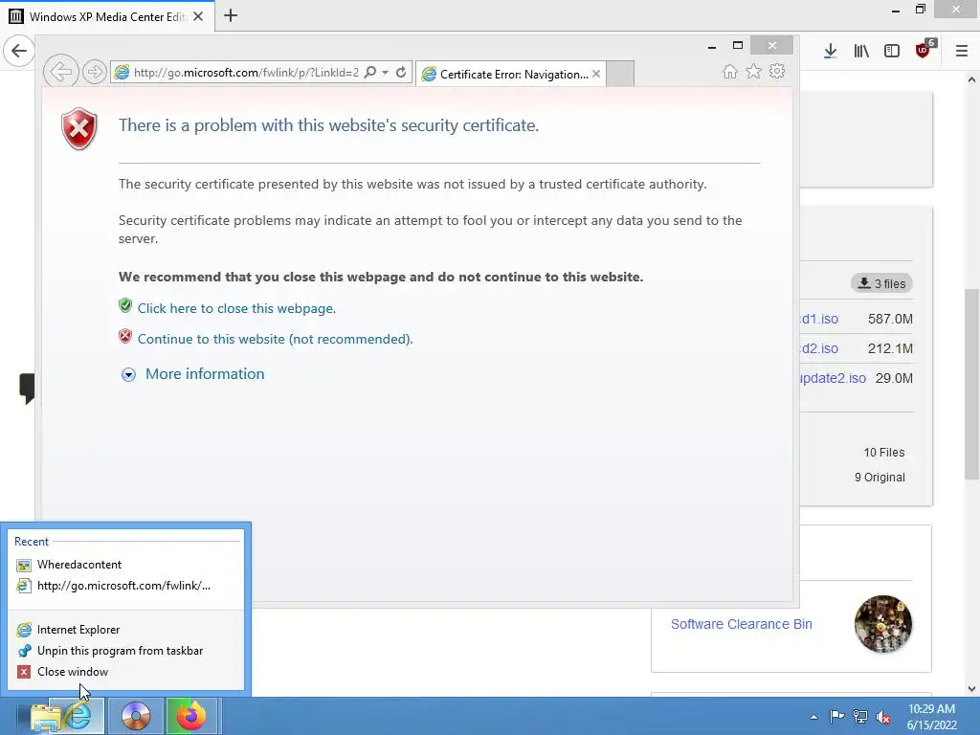This screenshot has width=980, height=735.
Task: Click the 3 files download button
Action: [x=881, y=283]
